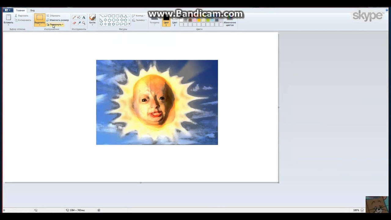
Task: Pick the lime green color swatch
Action: coord(208,20)
